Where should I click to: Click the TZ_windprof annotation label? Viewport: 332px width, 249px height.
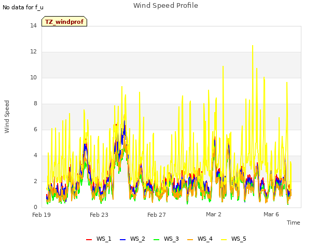pyautogui.click(x=64, y=21)
